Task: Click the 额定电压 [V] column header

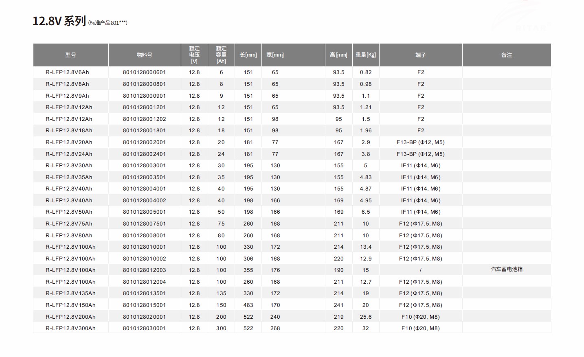Action: pos(194,55)
